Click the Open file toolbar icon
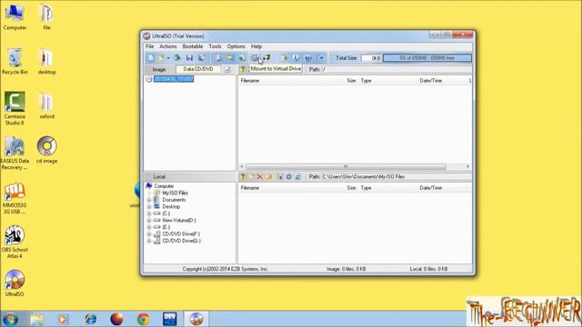Screen dimensions: 582x327 (161, 58)
